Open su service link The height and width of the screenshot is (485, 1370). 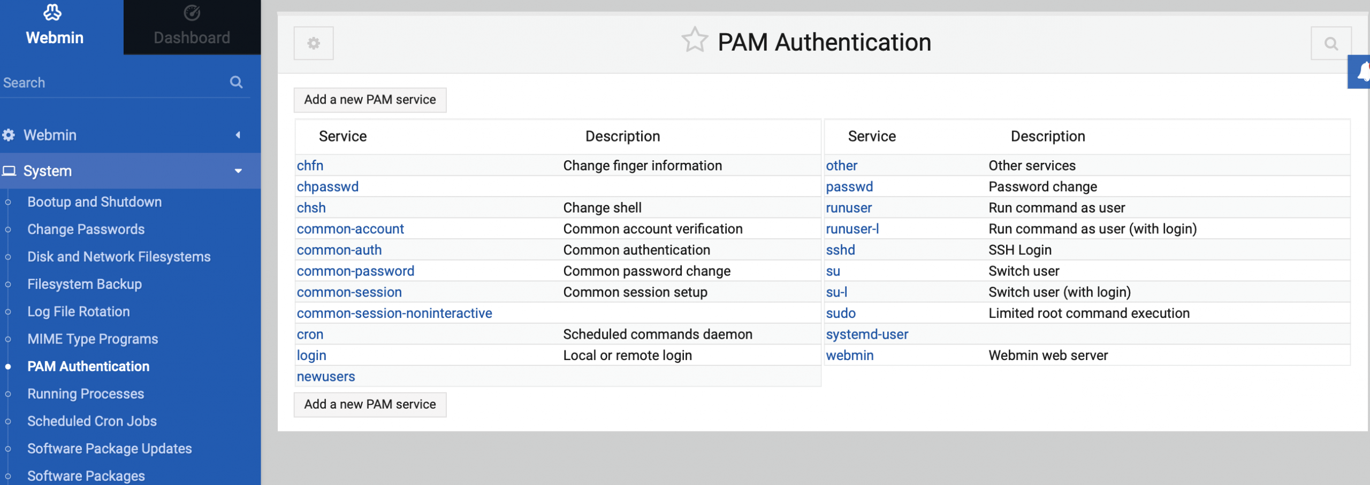coord(833,271)
